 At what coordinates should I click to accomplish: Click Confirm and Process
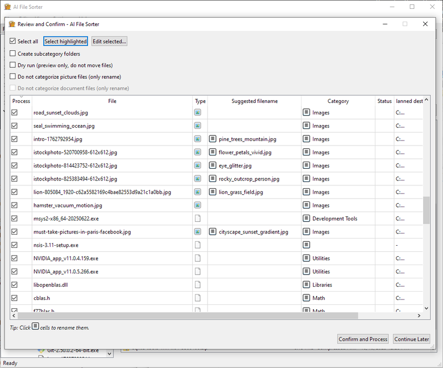point(363,339)
